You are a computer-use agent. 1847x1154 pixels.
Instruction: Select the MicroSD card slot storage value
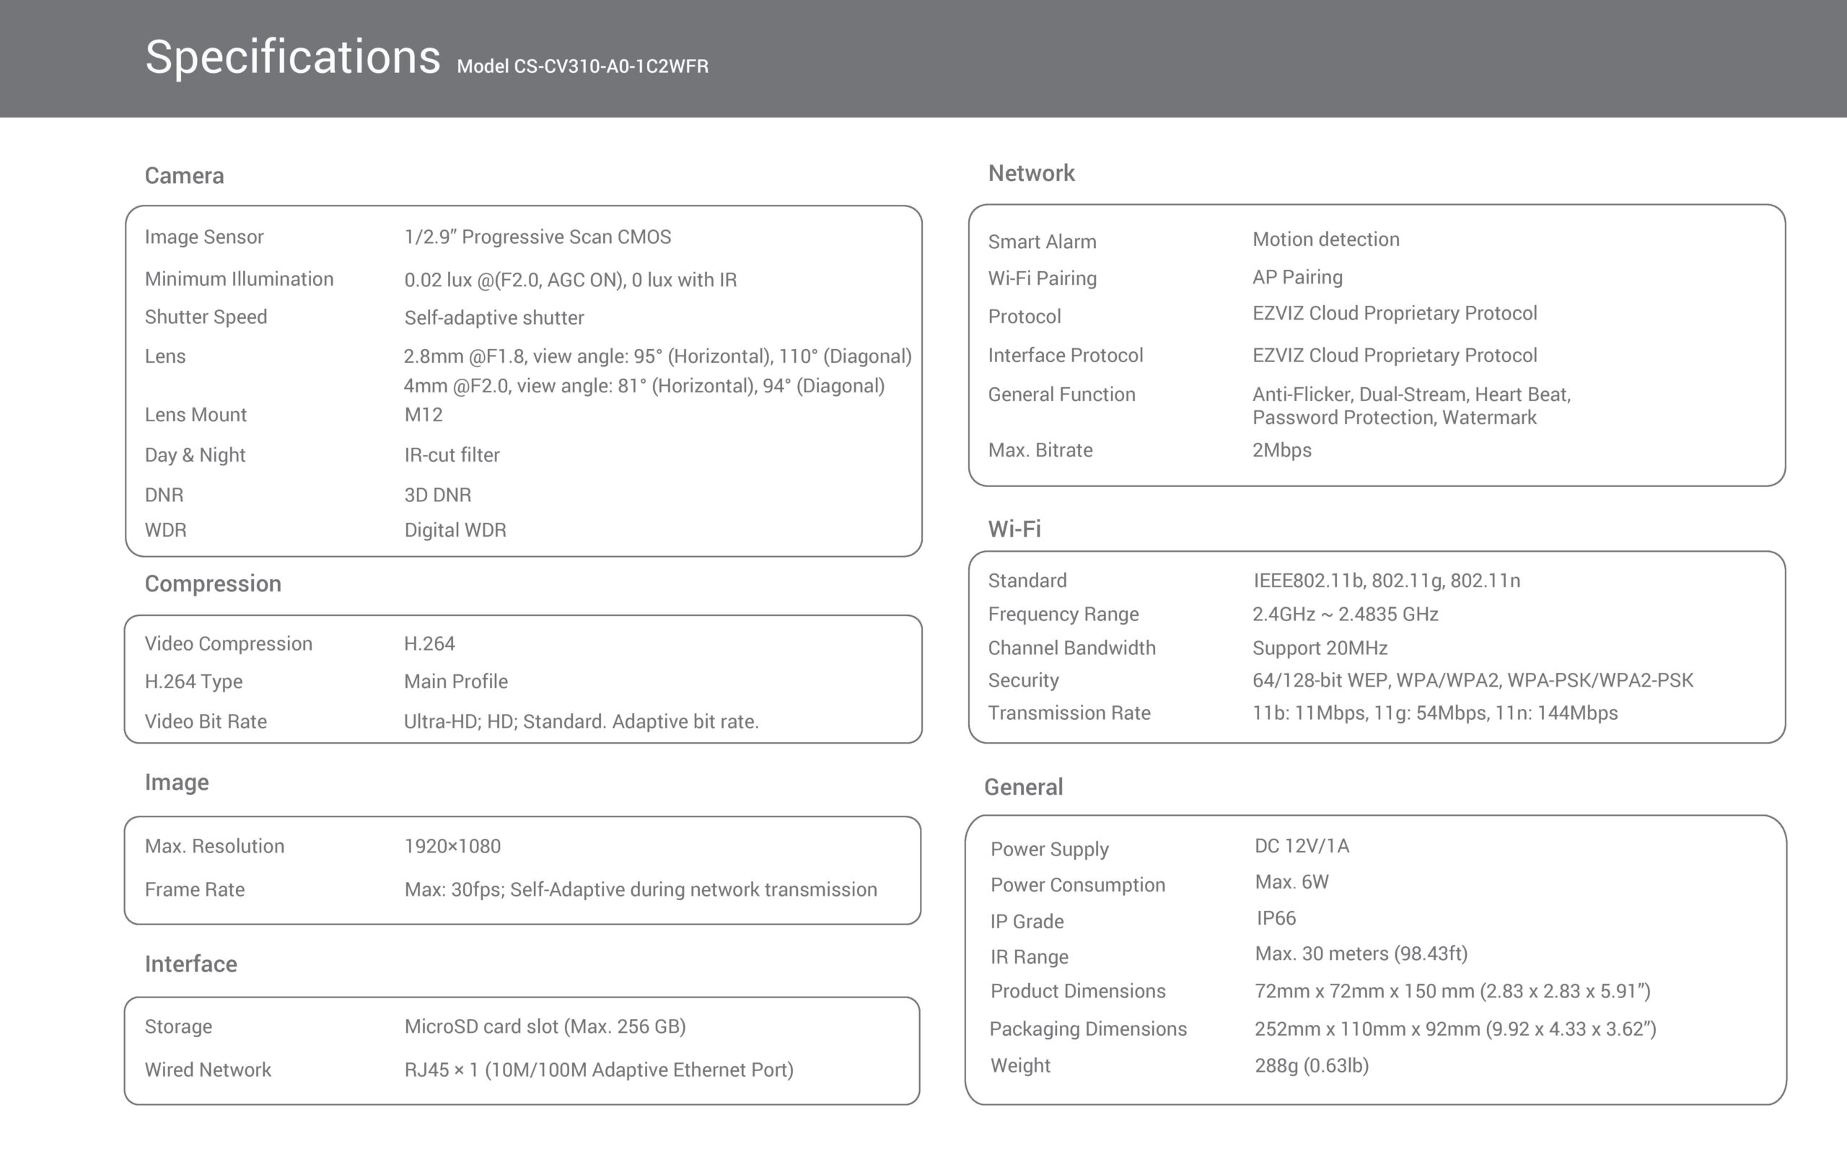pyautogui.click(x=545, y=1026)
